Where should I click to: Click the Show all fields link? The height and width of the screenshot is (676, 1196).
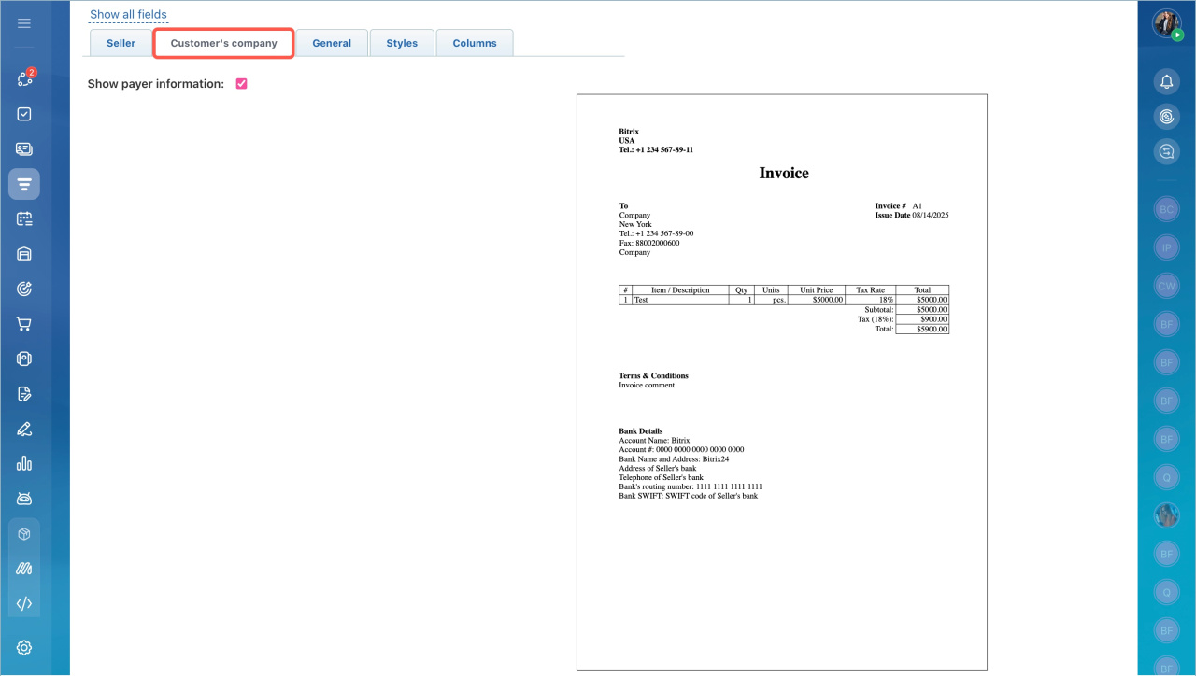click(x=128, y=15)
